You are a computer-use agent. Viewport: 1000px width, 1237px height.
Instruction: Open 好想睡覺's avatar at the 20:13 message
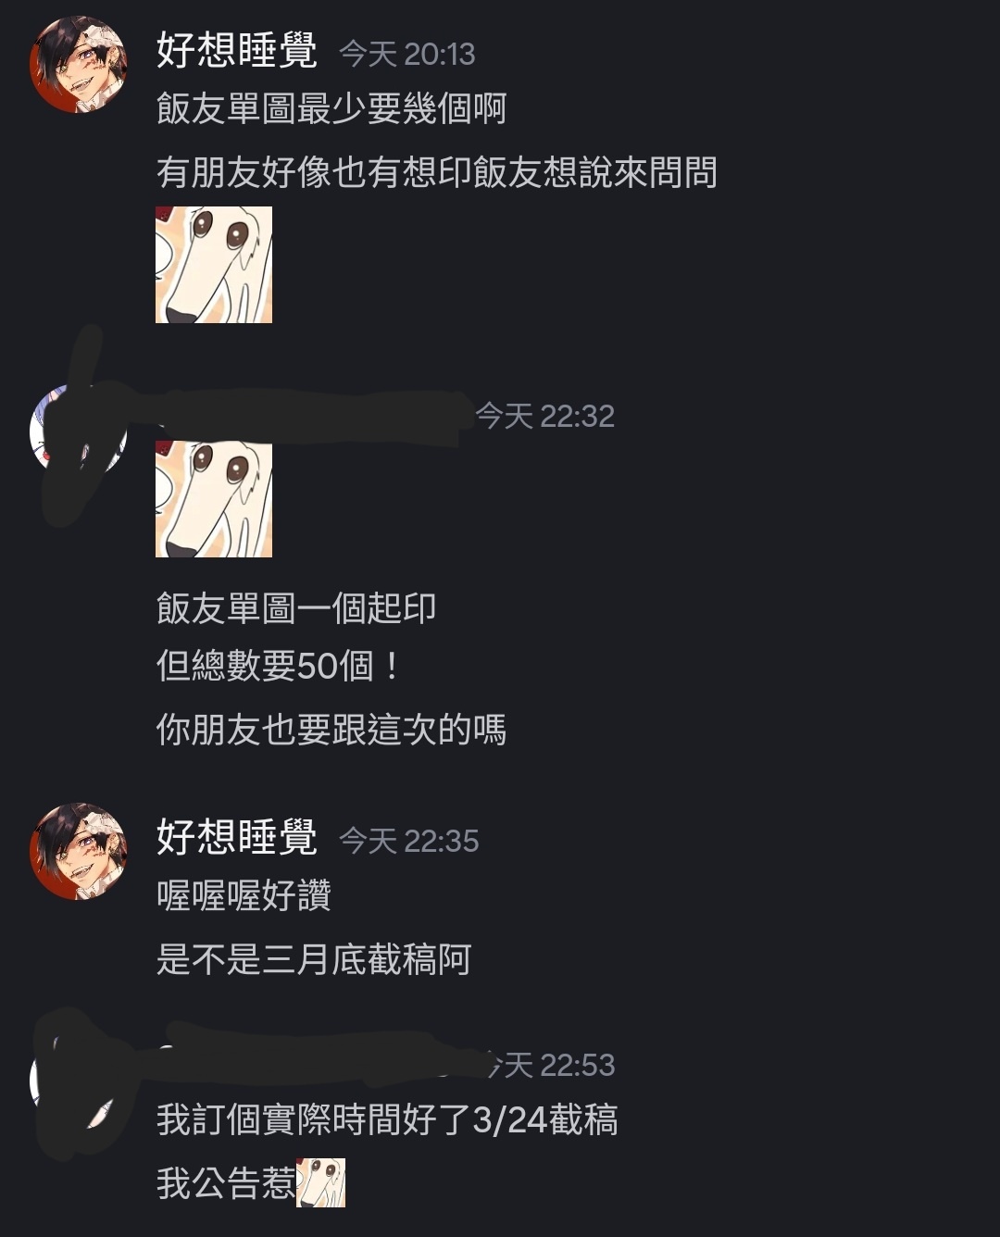coord(79,64)
